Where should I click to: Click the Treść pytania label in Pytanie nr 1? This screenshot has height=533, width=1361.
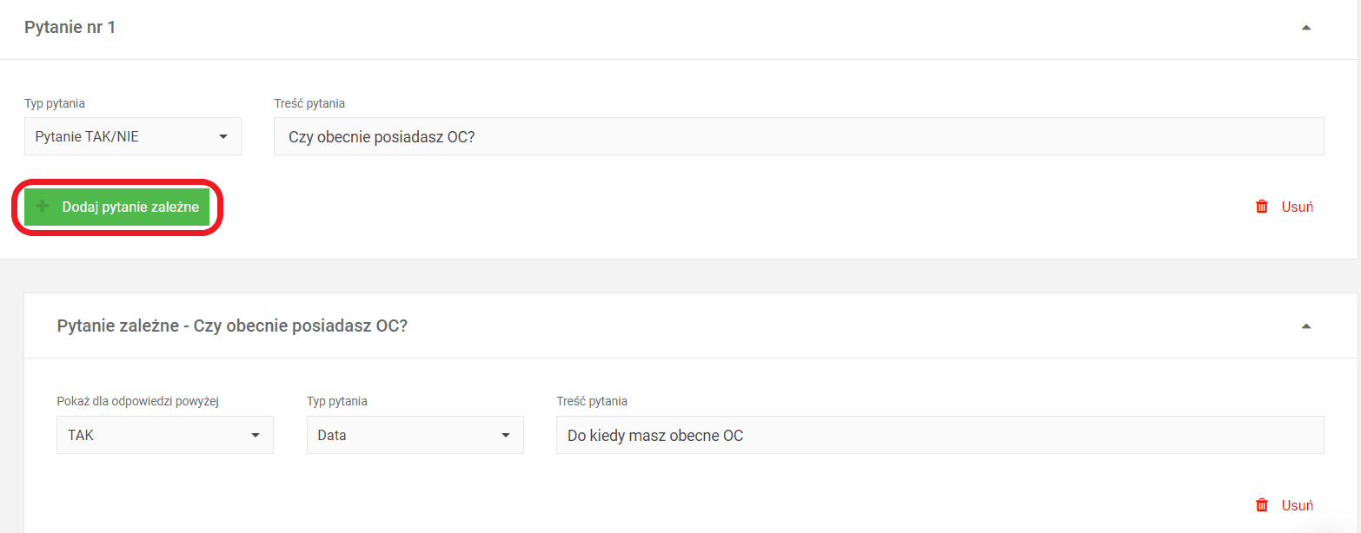click(309, 103)
